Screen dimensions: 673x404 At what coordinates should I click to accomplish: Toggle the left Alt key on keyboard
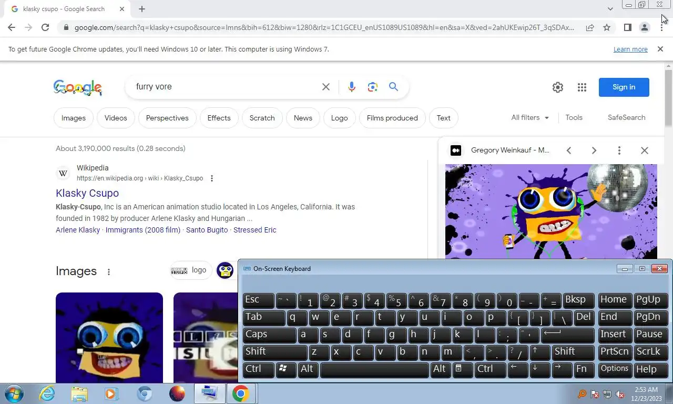(308, 369)
